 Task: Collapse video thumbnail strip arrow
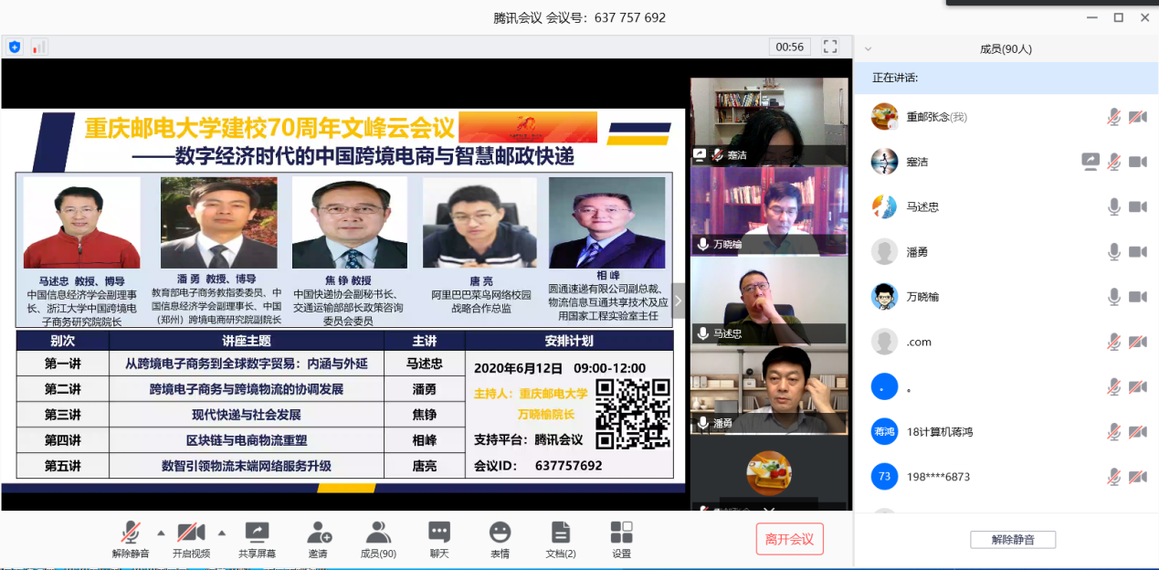678,301
